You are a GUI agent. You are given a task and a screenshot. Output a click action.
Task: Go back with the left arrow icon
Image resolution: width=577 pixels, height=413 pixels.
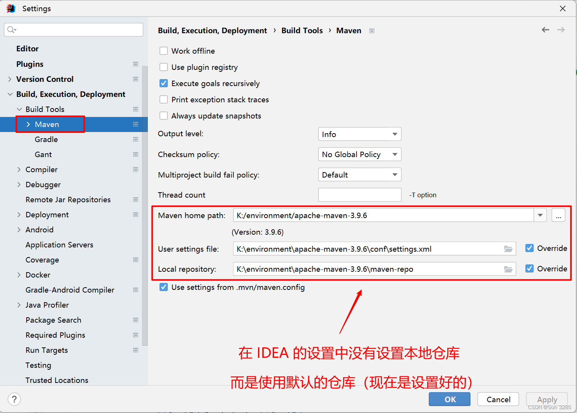(x=545, y=30)
